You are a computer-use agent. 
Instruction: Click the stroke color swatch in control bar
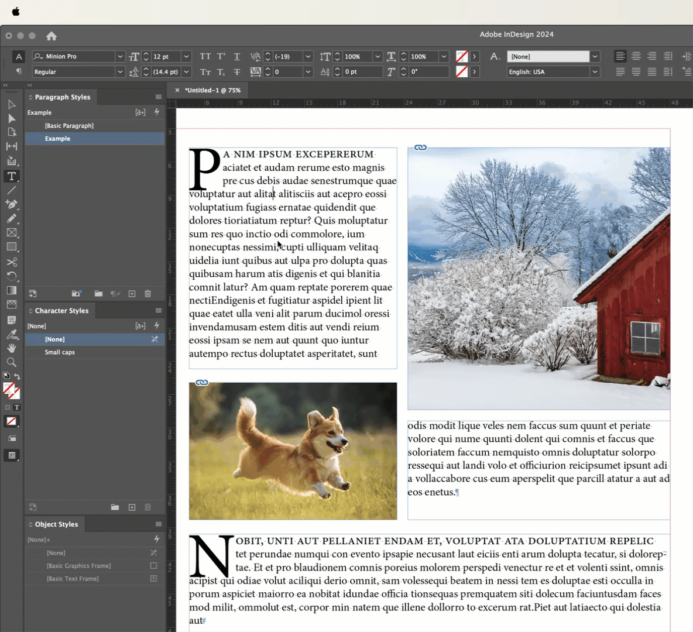point(461,71)
